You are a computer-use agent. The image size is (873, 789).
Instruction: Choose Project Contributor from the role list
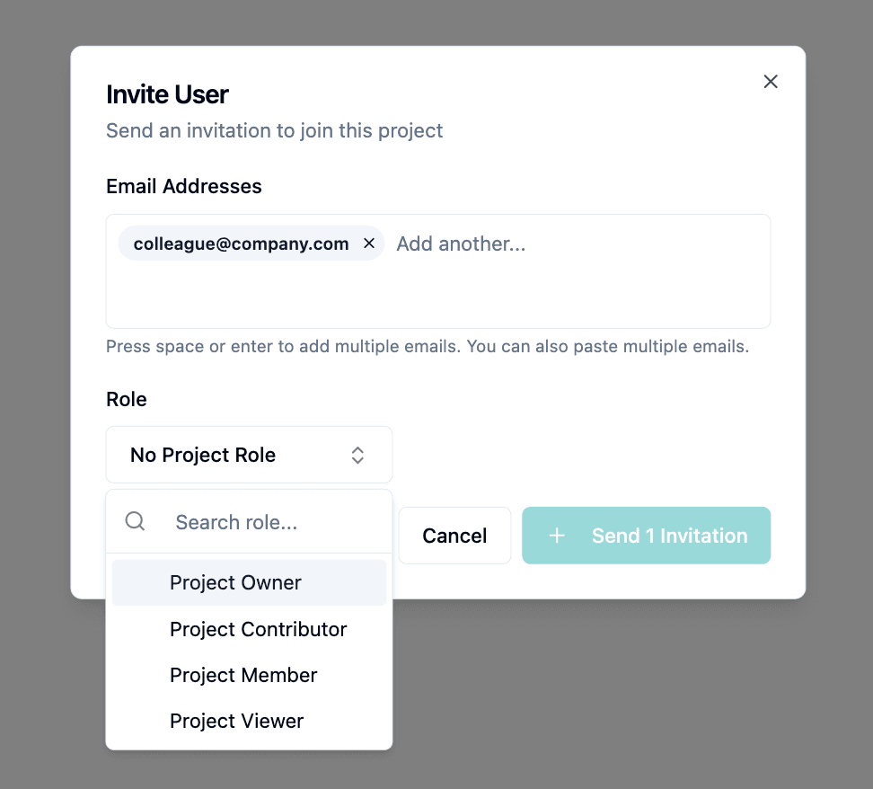[258, 629]
